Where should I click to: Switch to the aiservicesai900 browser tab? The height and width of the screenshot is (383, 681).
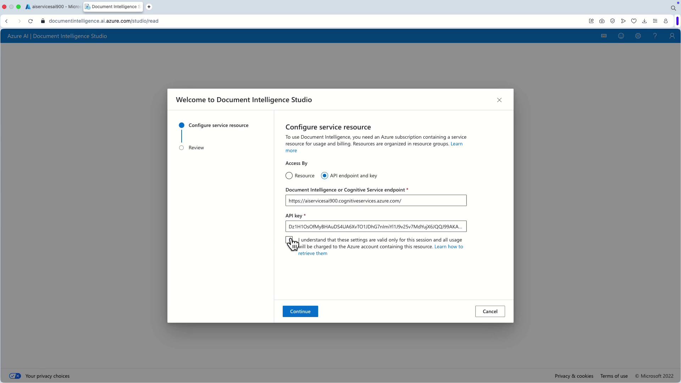(53, 7)
